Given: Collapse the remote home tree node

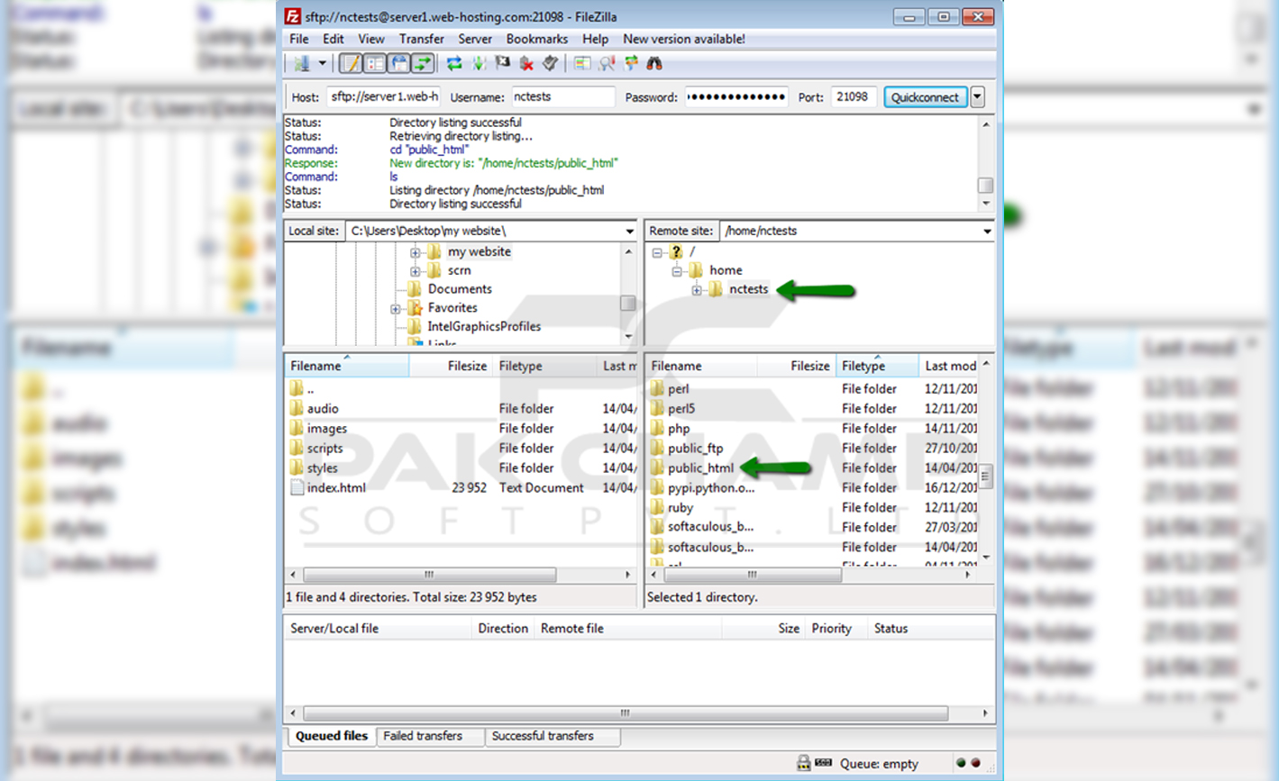Looking at the screenshot, I should point(677,271).
